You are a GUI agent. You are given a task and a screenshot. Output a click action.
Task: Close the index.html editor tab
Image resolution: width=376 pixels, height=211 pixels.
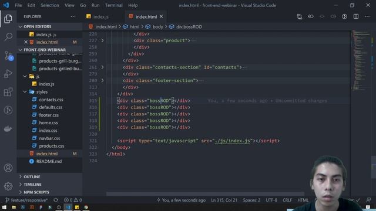[x=162, y=16]
